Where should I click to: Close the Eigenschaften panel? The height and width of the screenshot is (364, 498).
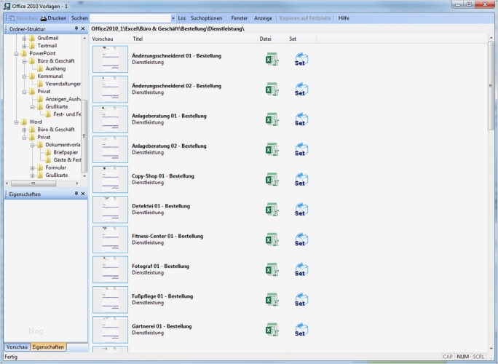point(83,194)
